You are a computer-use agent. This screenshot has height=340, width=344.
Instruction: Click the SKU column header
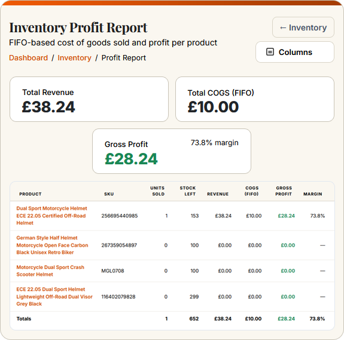tap(109, 194)
